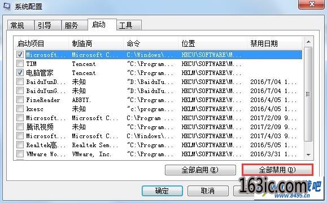Click HKCU\SOFTWARE\M... location in TIM row

pos(211,64)
